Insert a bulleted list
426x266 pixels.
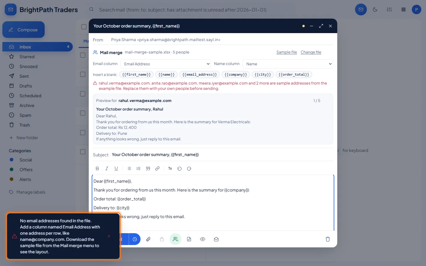coord(129,168)
